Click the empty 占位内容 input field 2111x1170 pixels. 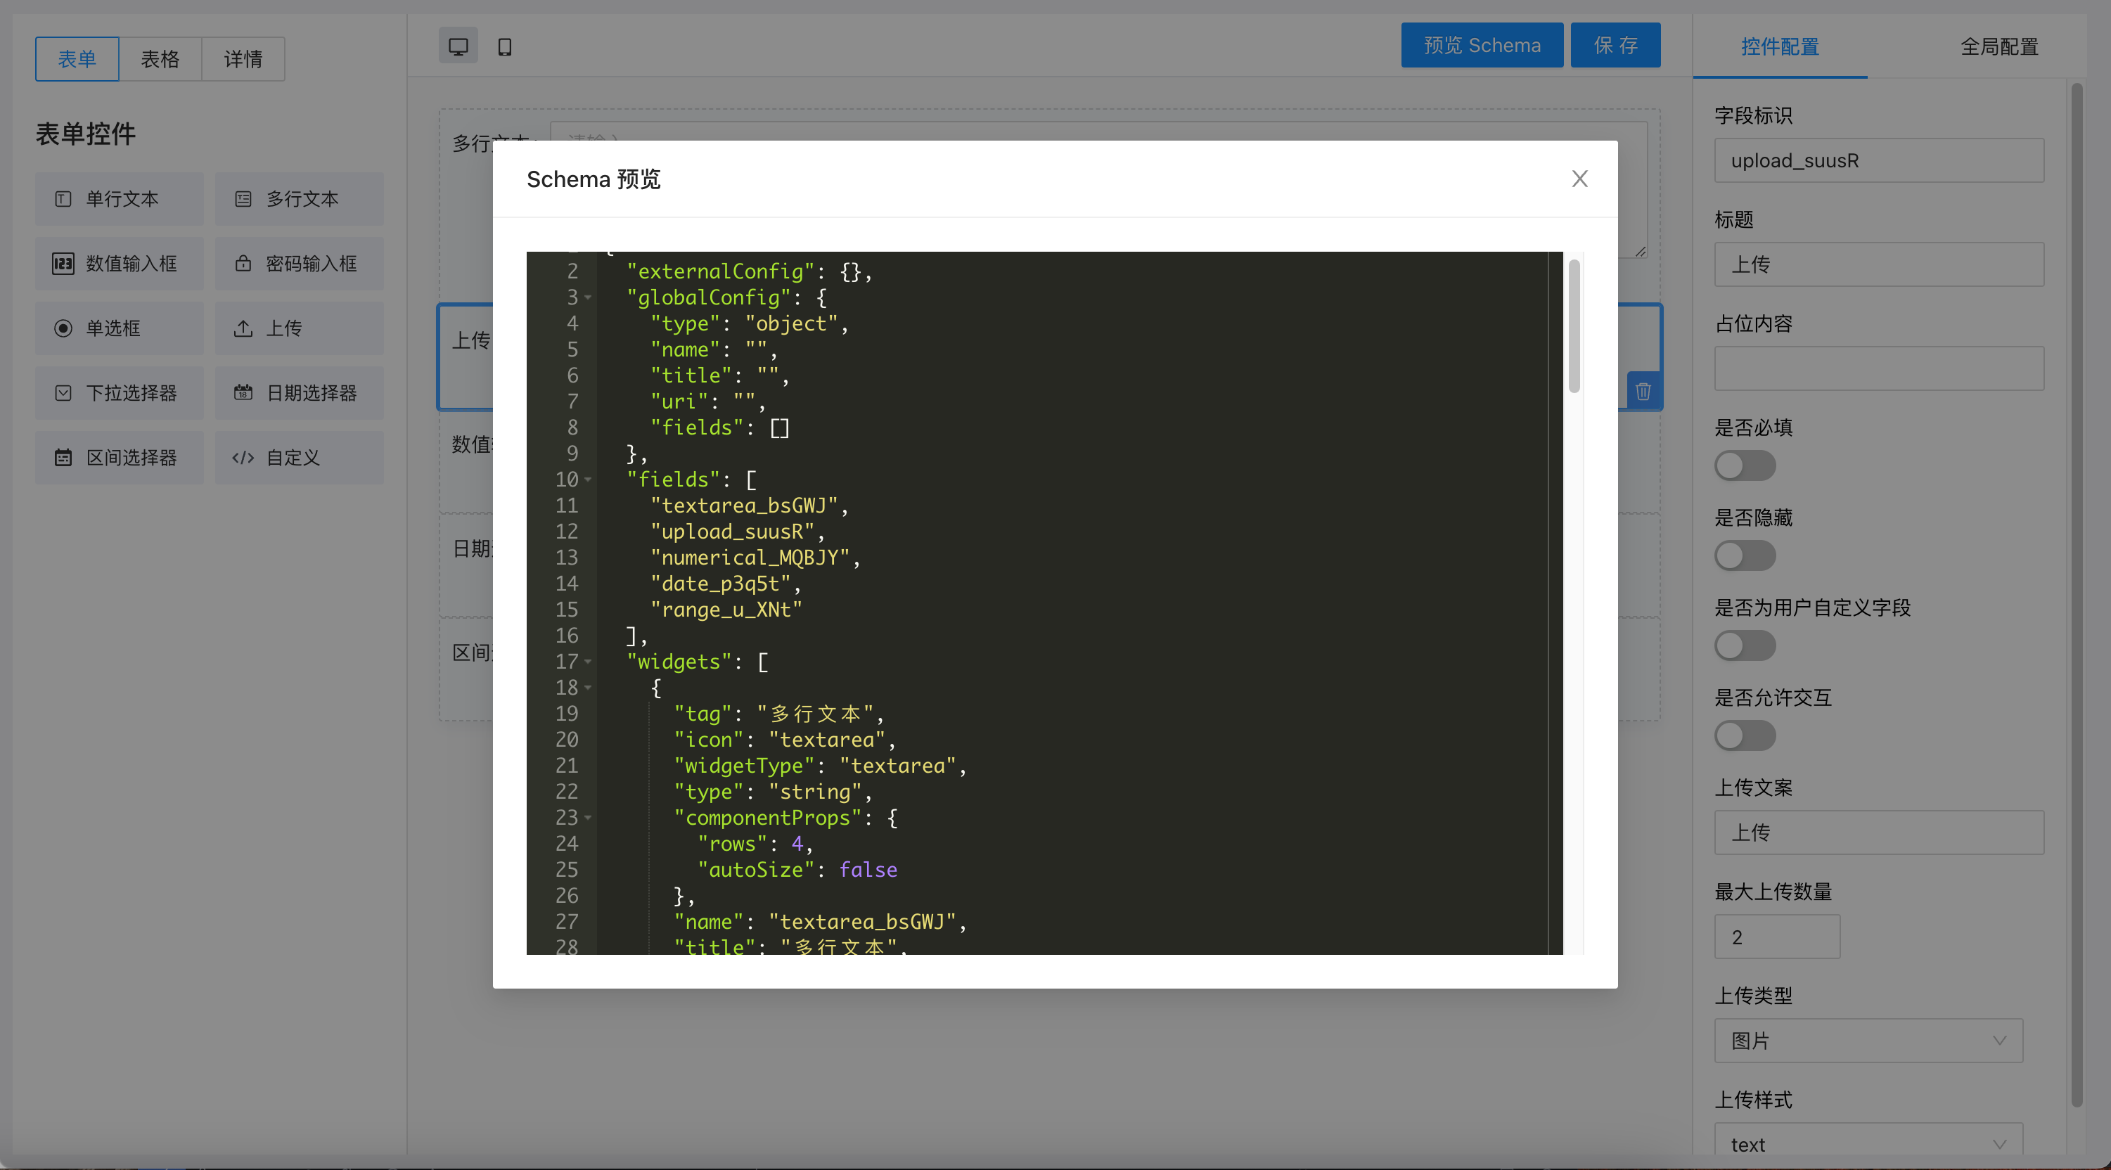[1878, 368]
